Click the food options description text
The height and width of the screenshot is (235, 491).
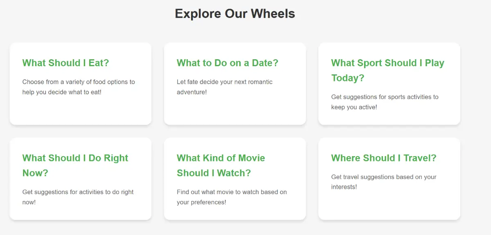point(79,87)
